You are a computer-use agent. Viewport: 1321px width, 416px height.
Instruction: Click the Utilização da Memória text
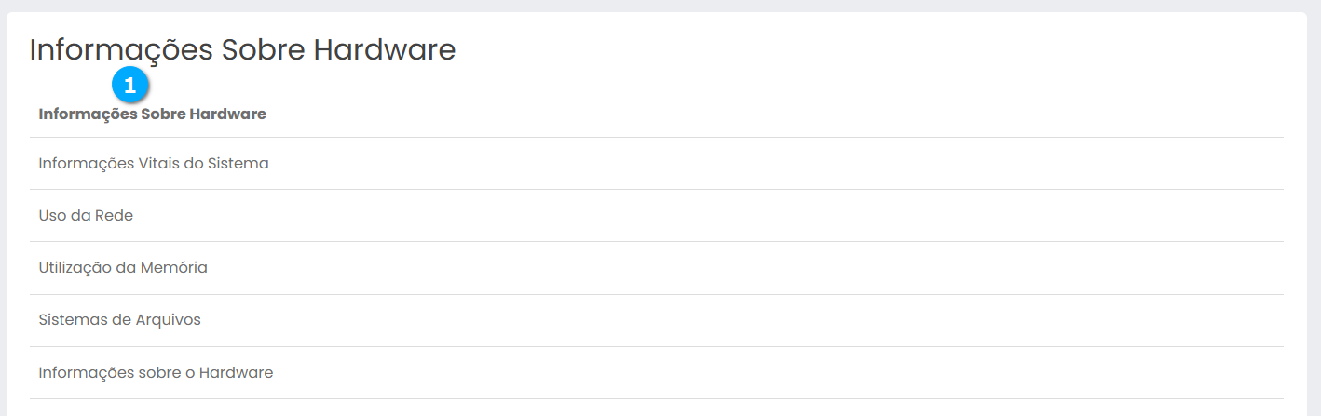[123, 268]
